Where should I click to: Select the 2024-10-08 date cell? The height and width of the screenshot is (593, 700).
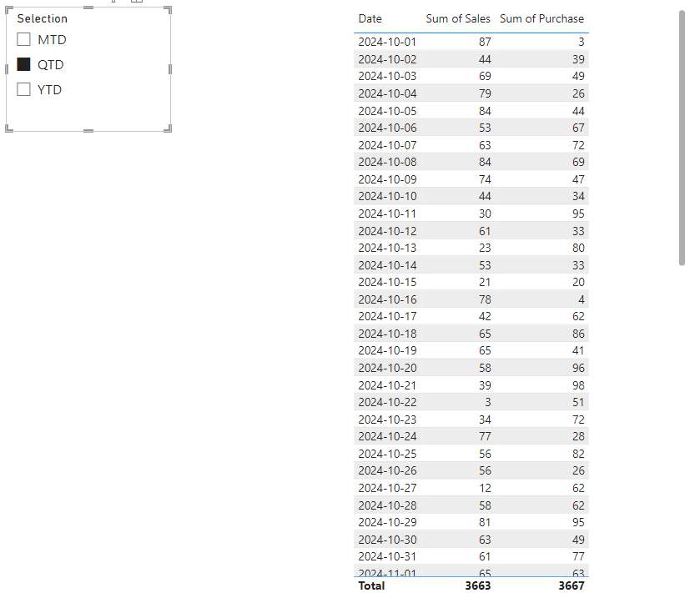tap(387, 162)
